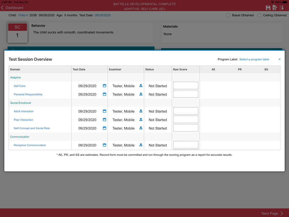Click the SS column header

tap(266, 69)
